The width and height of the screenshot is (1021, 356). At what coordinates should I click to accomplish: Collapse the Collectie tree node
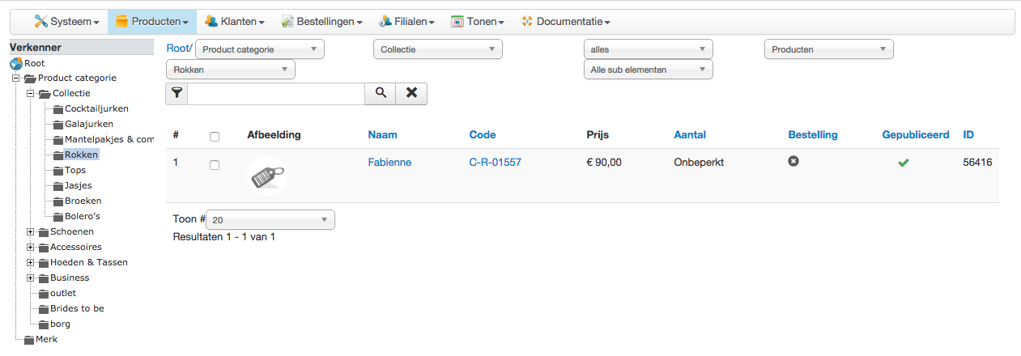(x=31, y=94)
